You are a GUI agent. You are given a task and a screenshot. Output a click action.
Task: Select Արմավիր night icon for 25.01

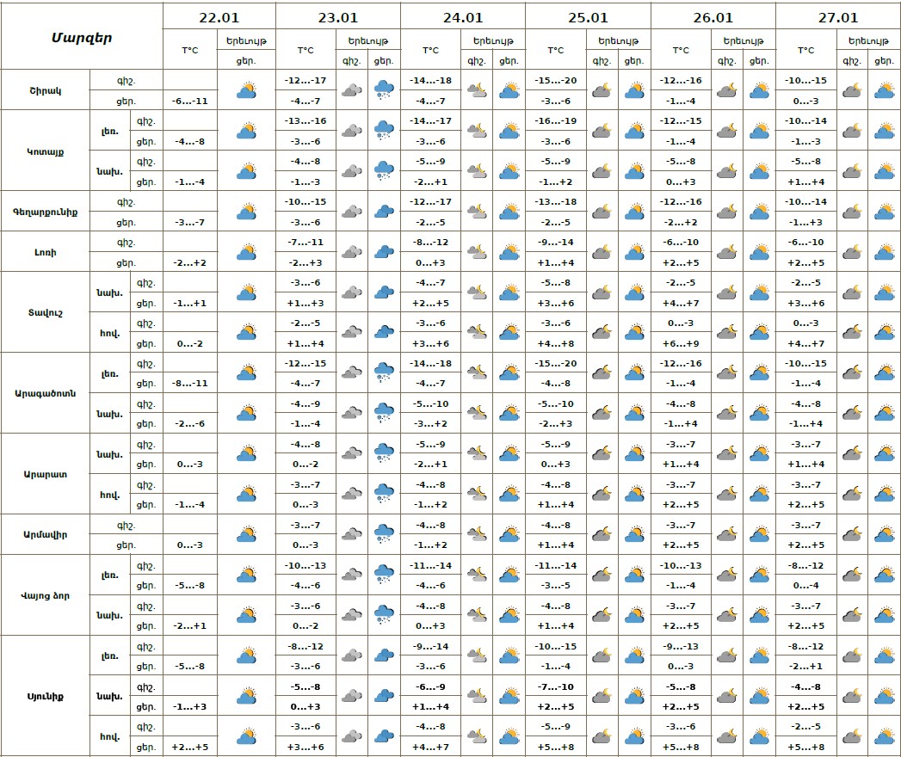pyautogui.click(x=601, y=535)
